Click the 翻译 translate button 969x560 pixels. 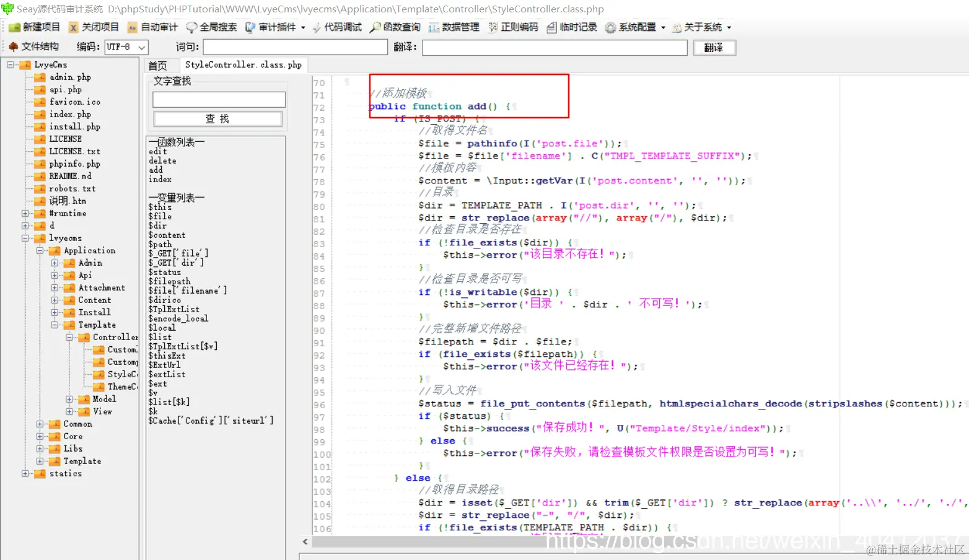tap(714, 48)
